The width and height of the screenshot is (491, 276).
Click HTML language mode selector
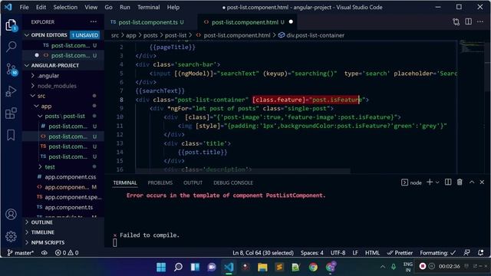pos(372,253)
